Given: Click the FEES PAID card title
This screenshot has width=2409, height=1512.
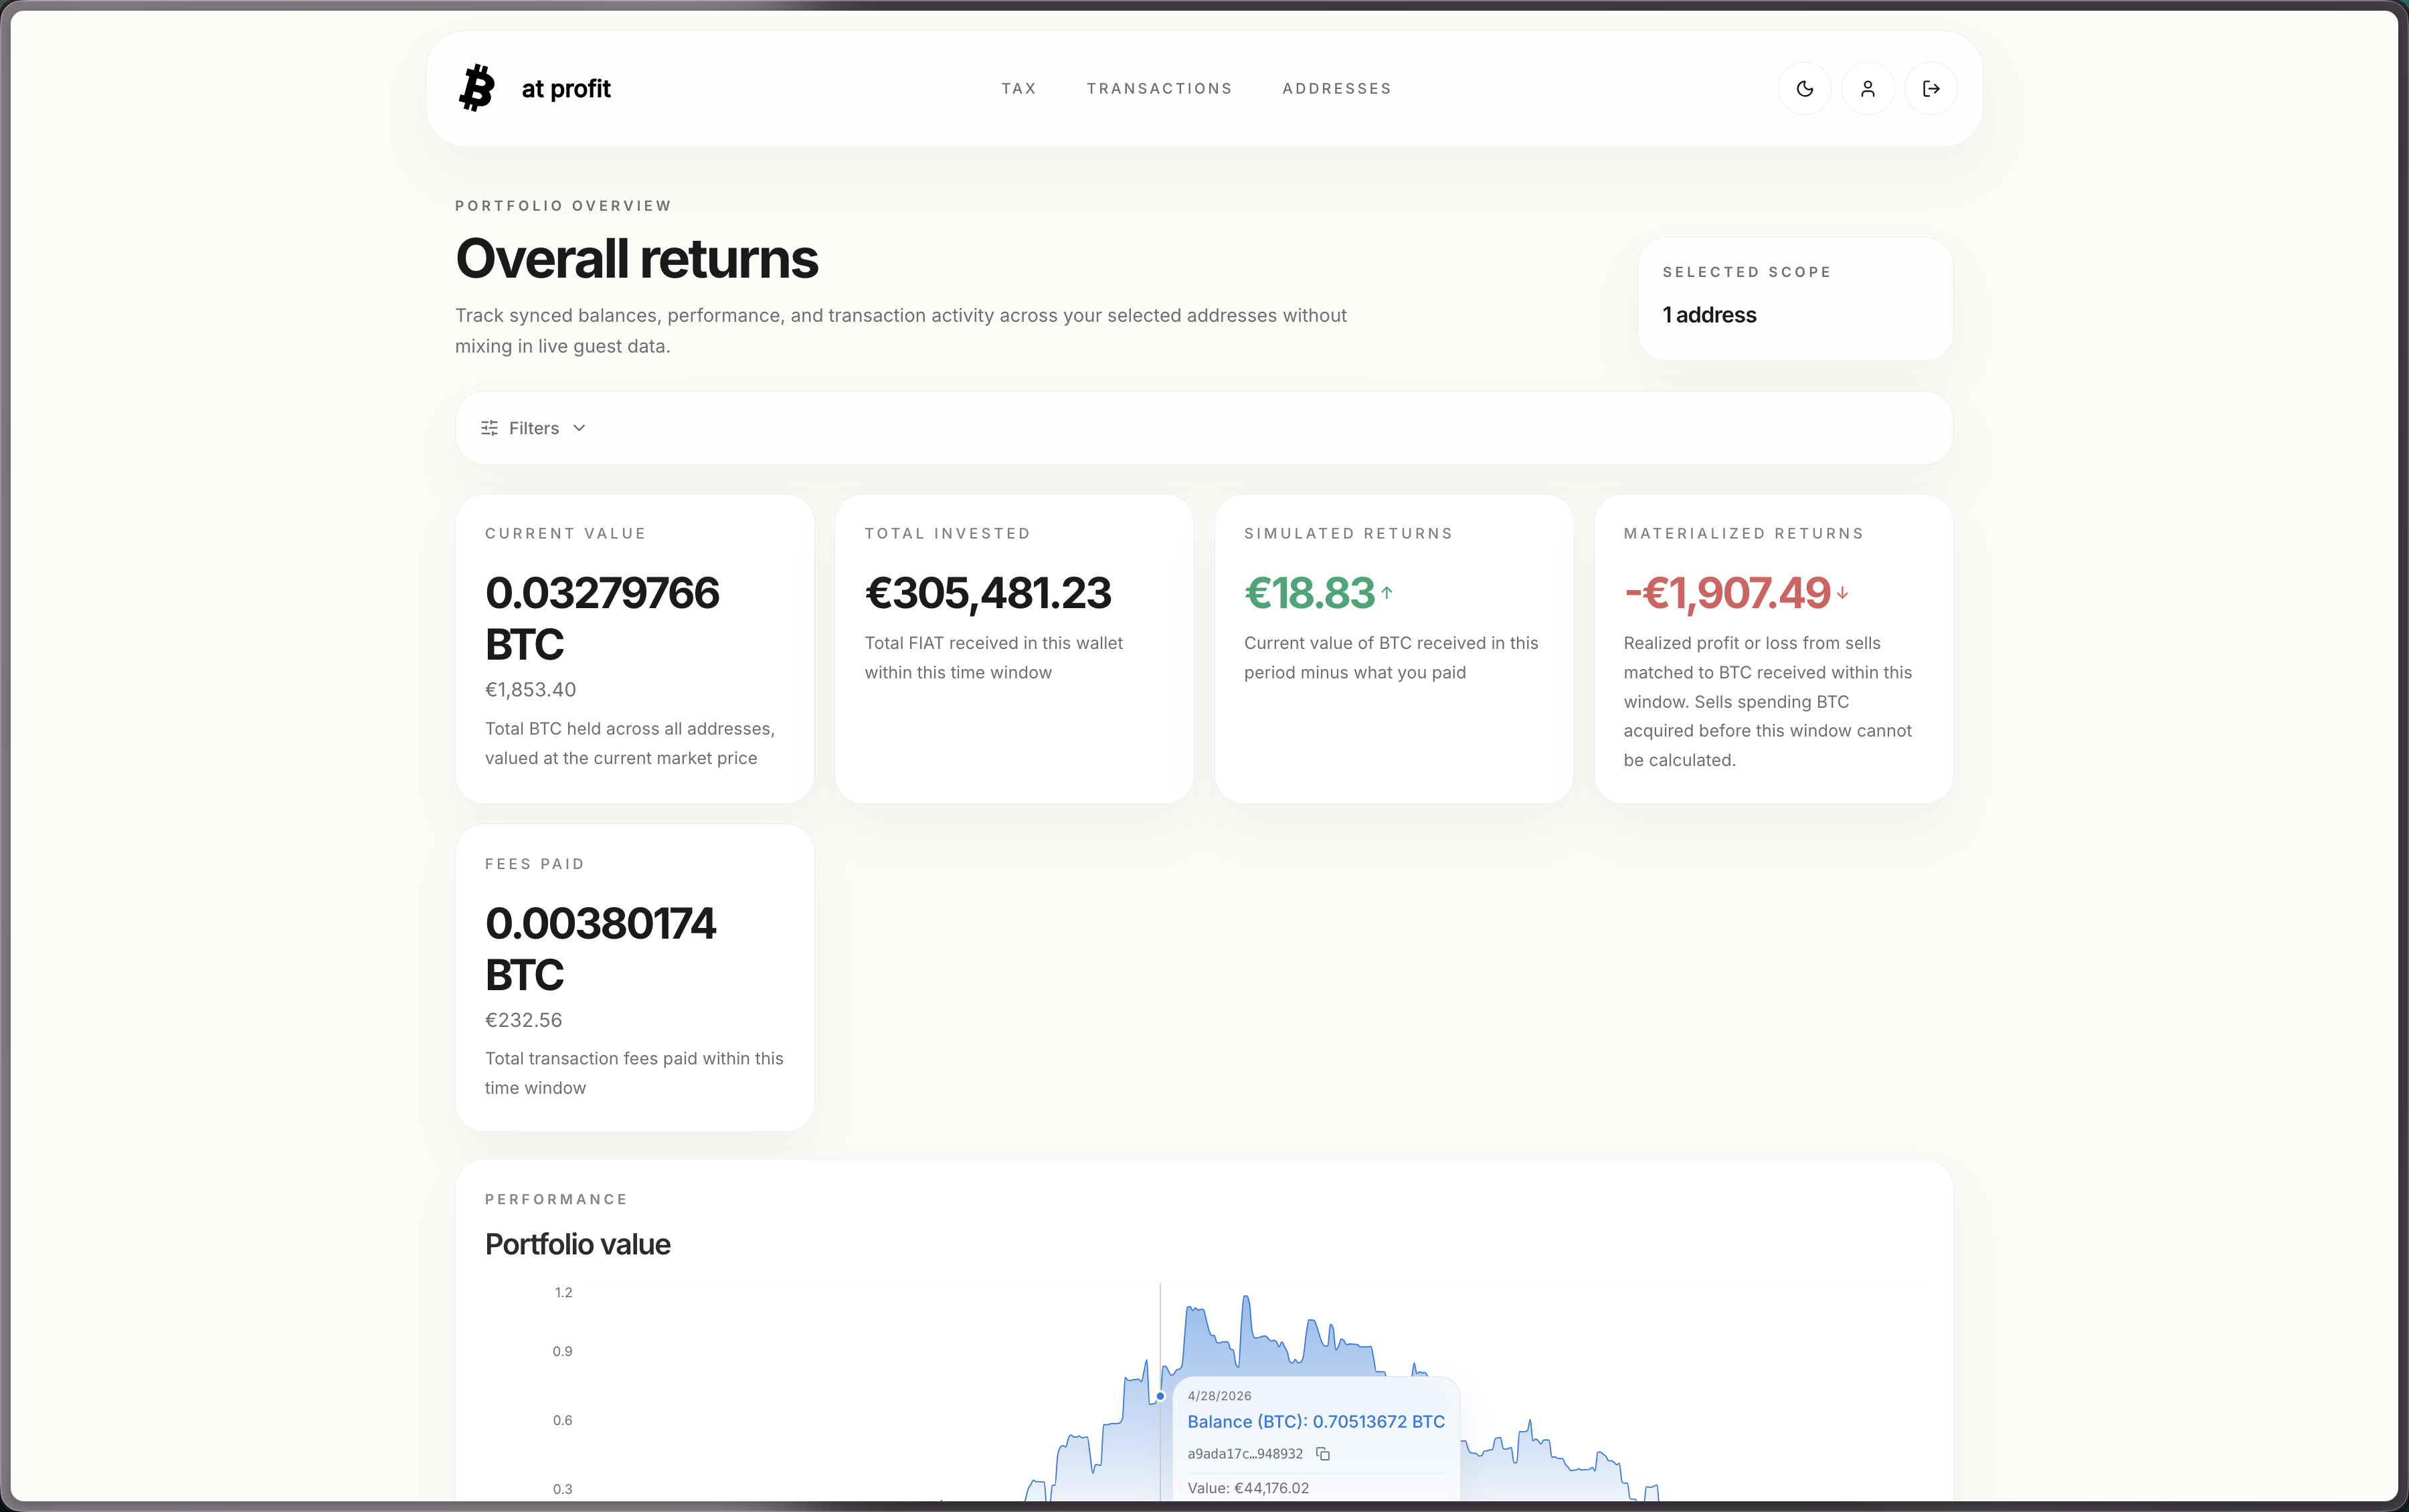Looking at the screenshot, I should (534, 864).
